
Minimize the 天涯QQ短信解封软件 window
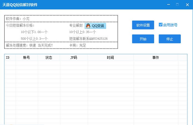[x=169, y=5]
